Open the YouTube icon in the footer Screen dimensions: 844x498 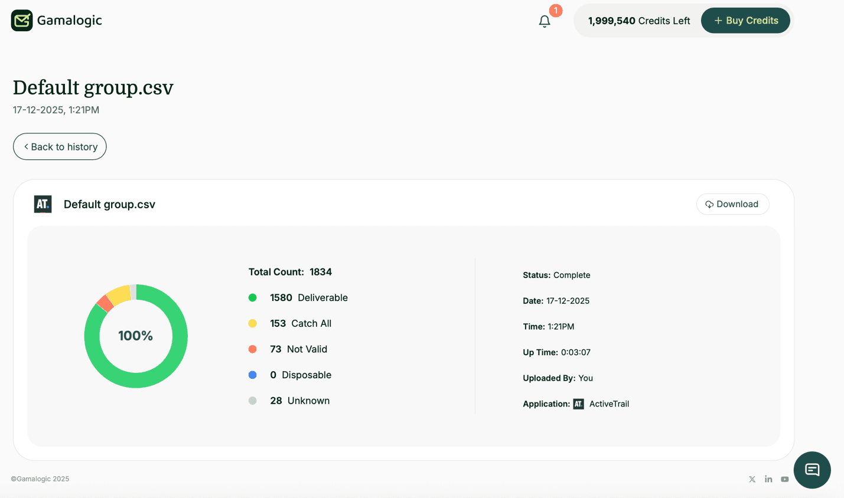tap(785, 479)
